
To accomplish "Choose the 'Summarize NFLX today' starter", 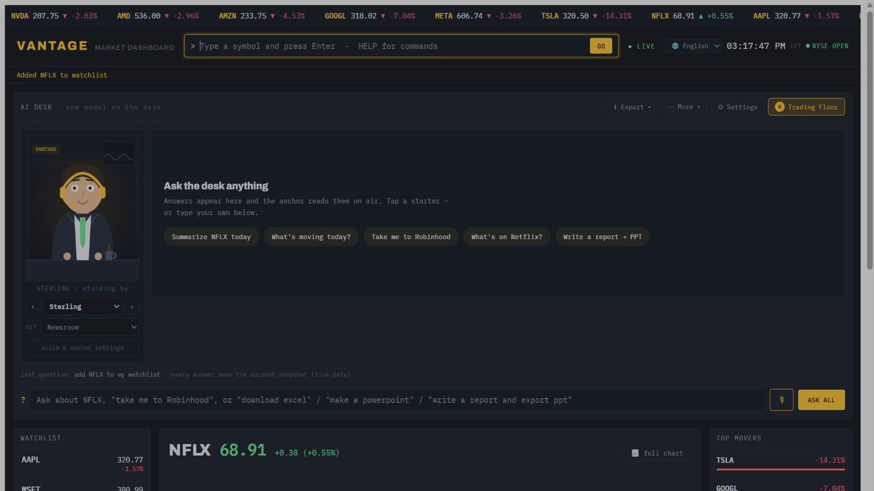I will [x=211, y=236].
